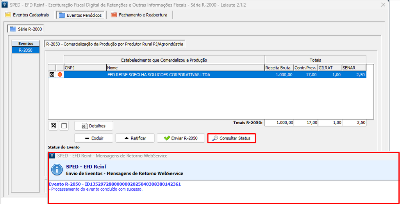Select the Série R-2000 sub-tab
Image resolution: width=400 pixels, height=204 pixels.
(26, 29)
